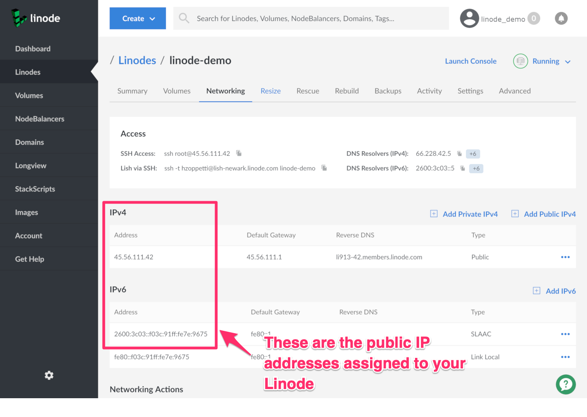Viewport: 587px width, 417px height.
Task: Copy the Lish via SSH command
Action: point(324,168)
